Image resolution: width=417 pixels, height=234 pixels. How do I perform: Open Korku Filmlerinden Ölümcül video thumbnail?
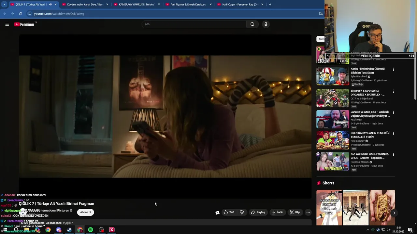333,76
